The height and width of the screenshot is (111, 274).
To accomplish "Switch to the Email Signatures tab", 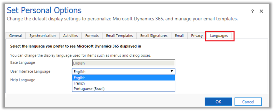I will (x=154, y=36).
